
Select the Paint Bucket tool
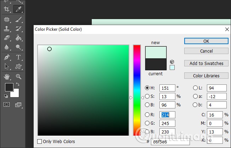pyautogui.click(x=18, y=38)
